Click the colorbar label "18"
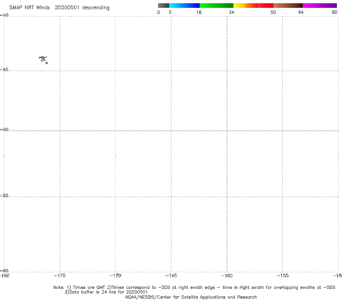Viewport: 342px width, 300px height. pos(199,12)
